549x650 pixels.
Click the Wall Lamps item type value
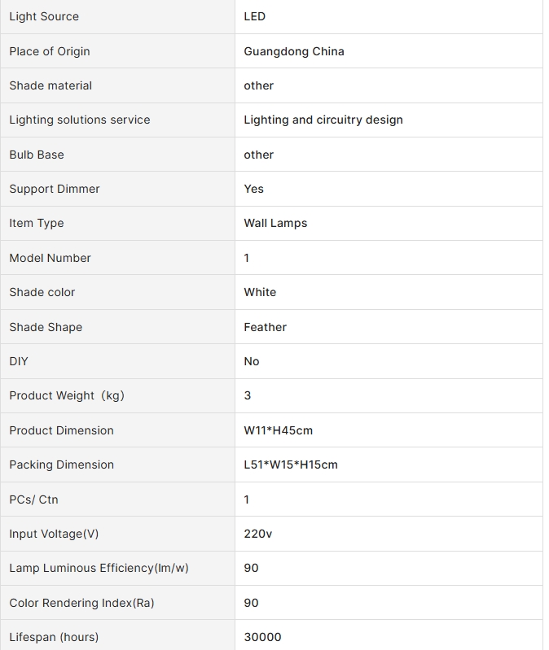tap(275, 223)
